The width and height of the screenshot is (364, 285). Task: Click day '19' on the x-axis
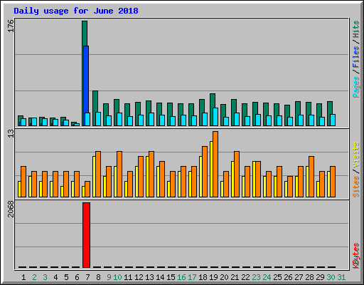(x=213, y=277)
